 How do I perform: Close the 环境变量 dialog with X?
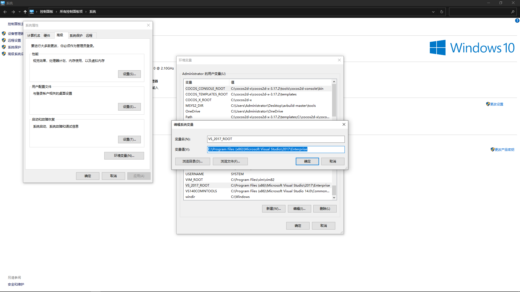(339, 60)
